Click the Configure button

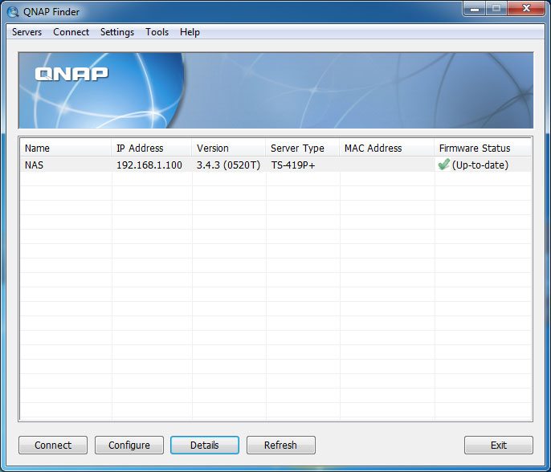point(129,445)
